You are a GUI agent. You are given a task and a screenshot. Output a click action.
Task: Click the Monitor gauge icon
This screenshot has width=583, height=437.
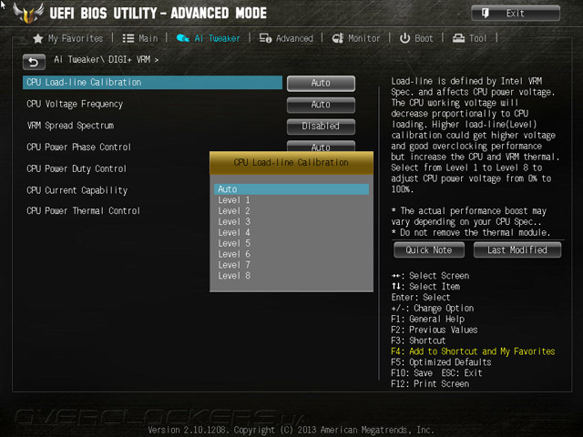338,38
